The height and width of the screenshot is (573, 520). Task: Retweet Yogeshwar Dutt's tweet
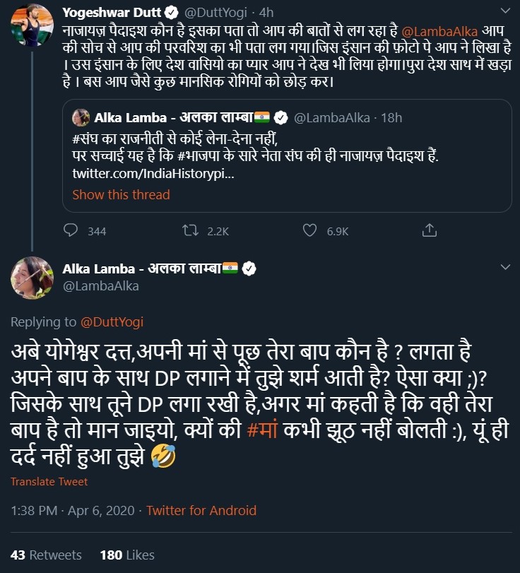tap(189, 230)
